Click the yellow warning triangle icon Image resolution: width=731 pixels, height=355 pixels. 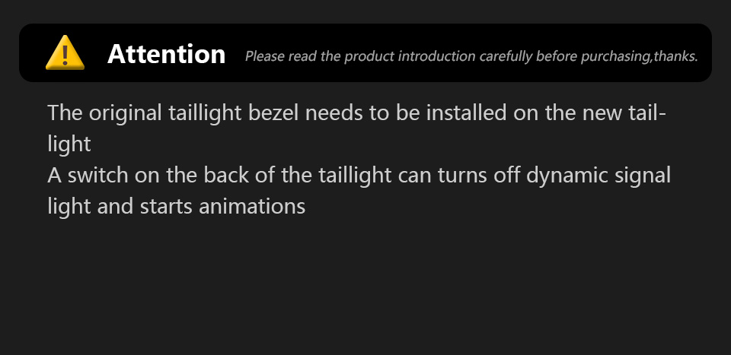pos(65,52)
